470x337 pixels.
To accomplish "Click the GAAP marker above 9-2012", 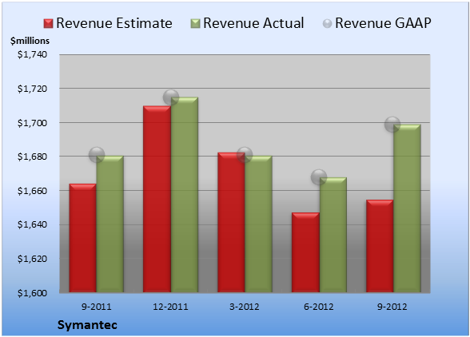I will 392,124.
